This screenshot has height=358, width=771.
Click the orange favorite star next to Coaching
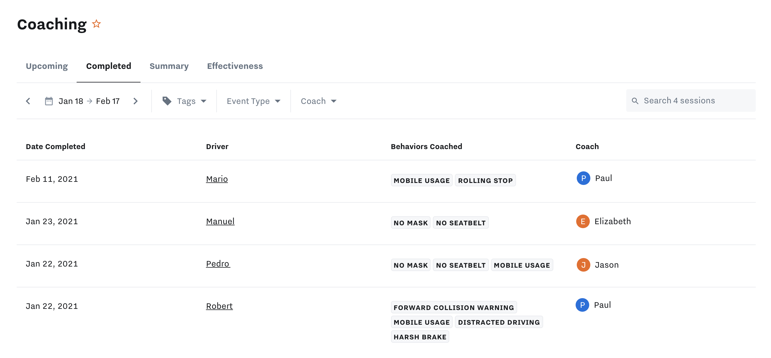click(x=96, y=24)
